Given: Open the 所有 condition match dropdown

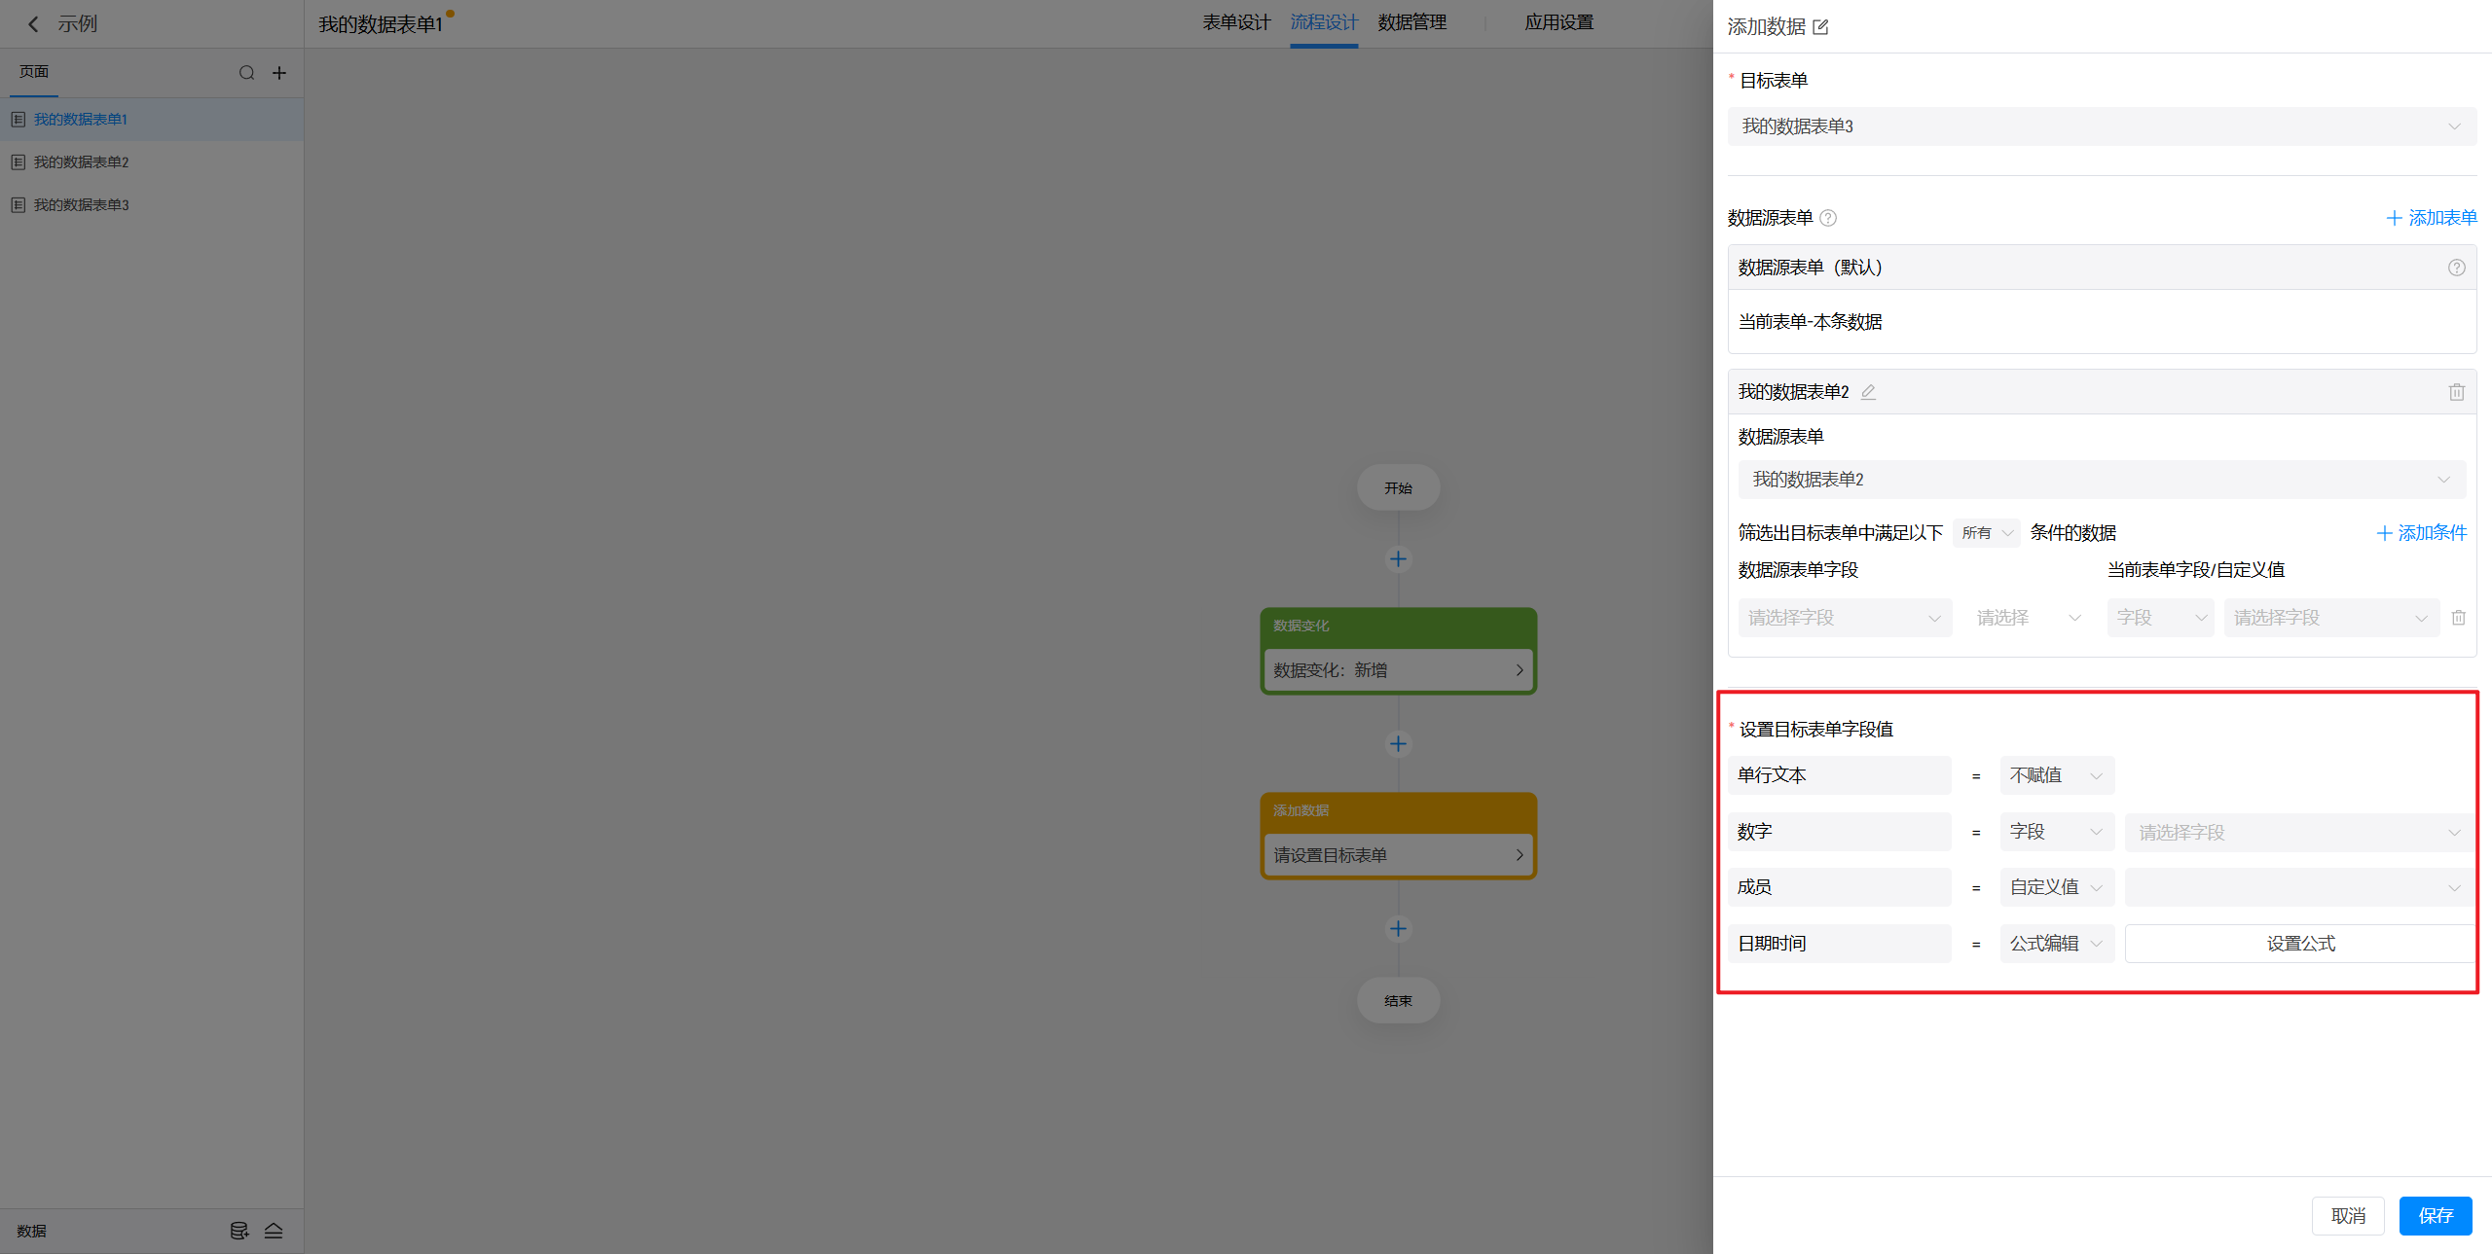Looking at the screenshot, I should (x=1986, y=533).
